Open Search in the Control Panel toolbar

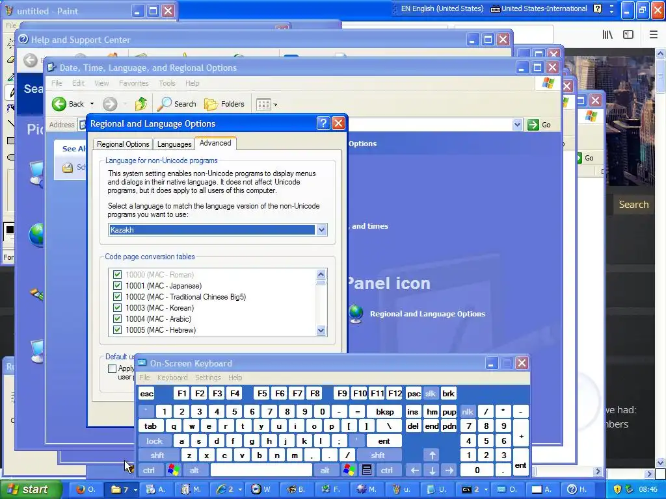[177, 104]
